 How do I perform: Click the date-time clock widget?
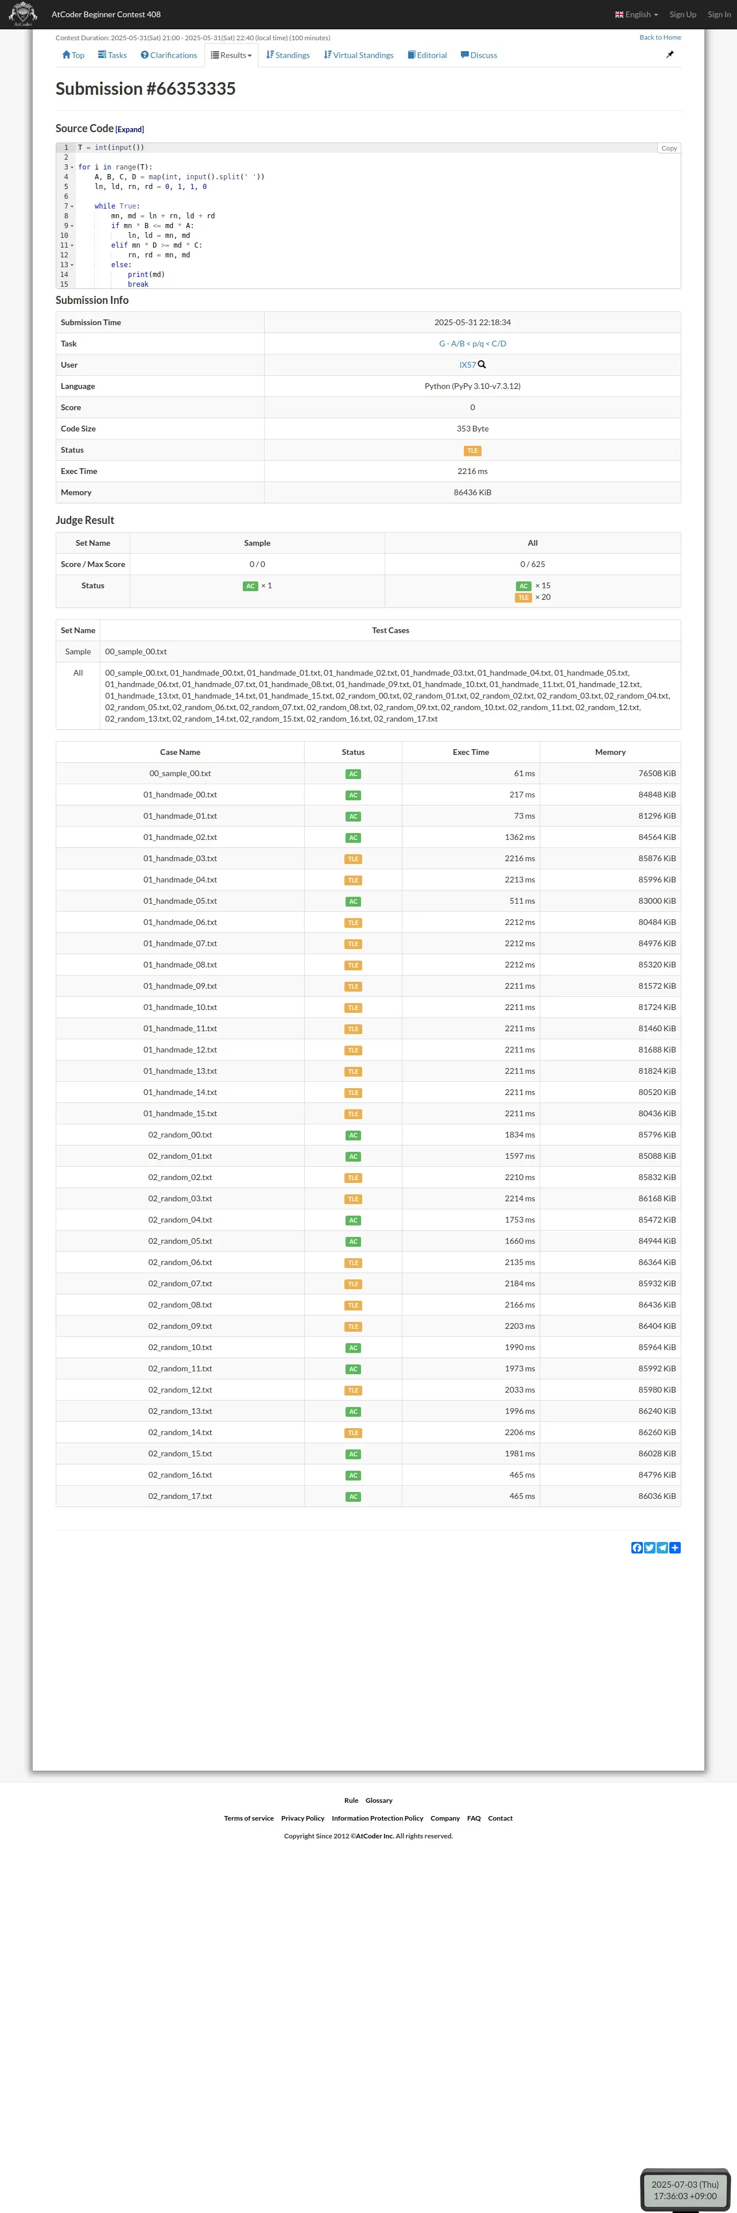tap(685, 2190)
